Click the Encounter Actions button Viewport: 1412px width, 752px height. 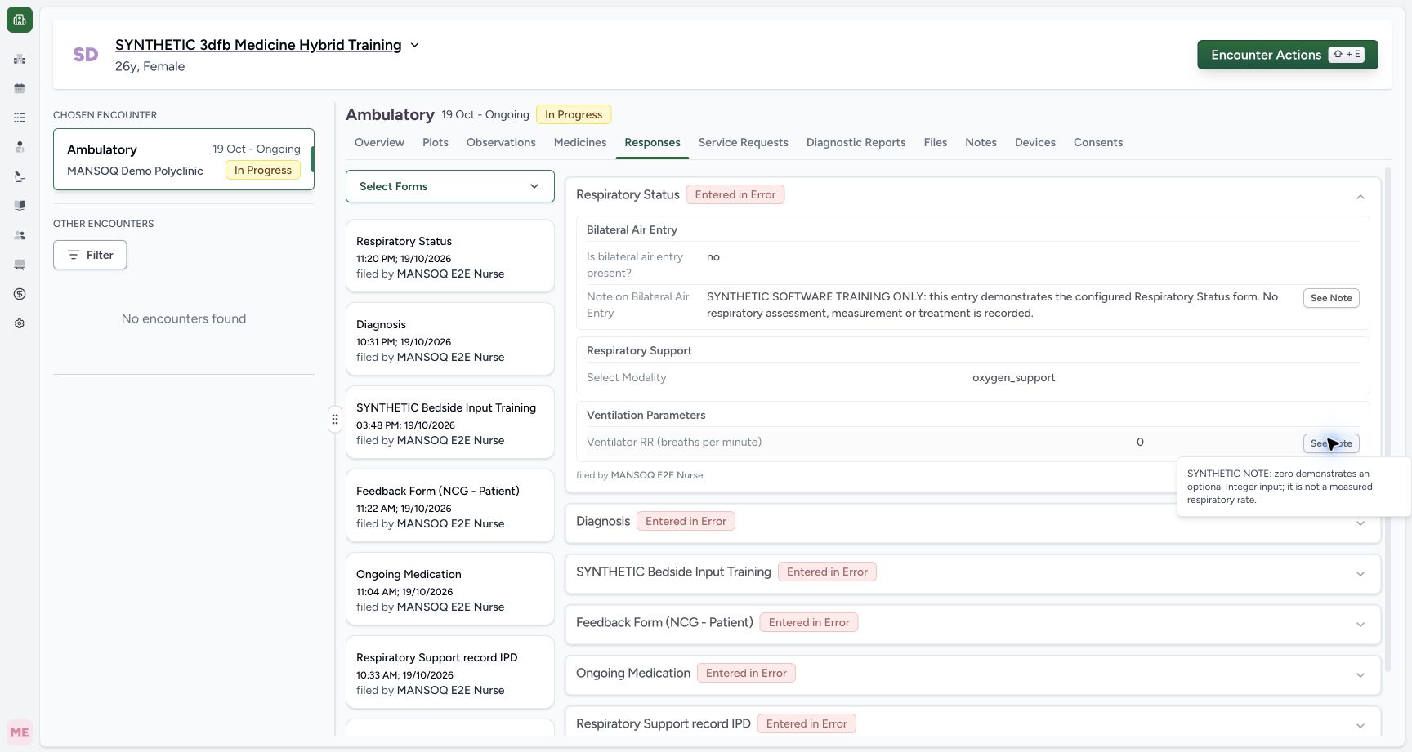pos(1288,55)
